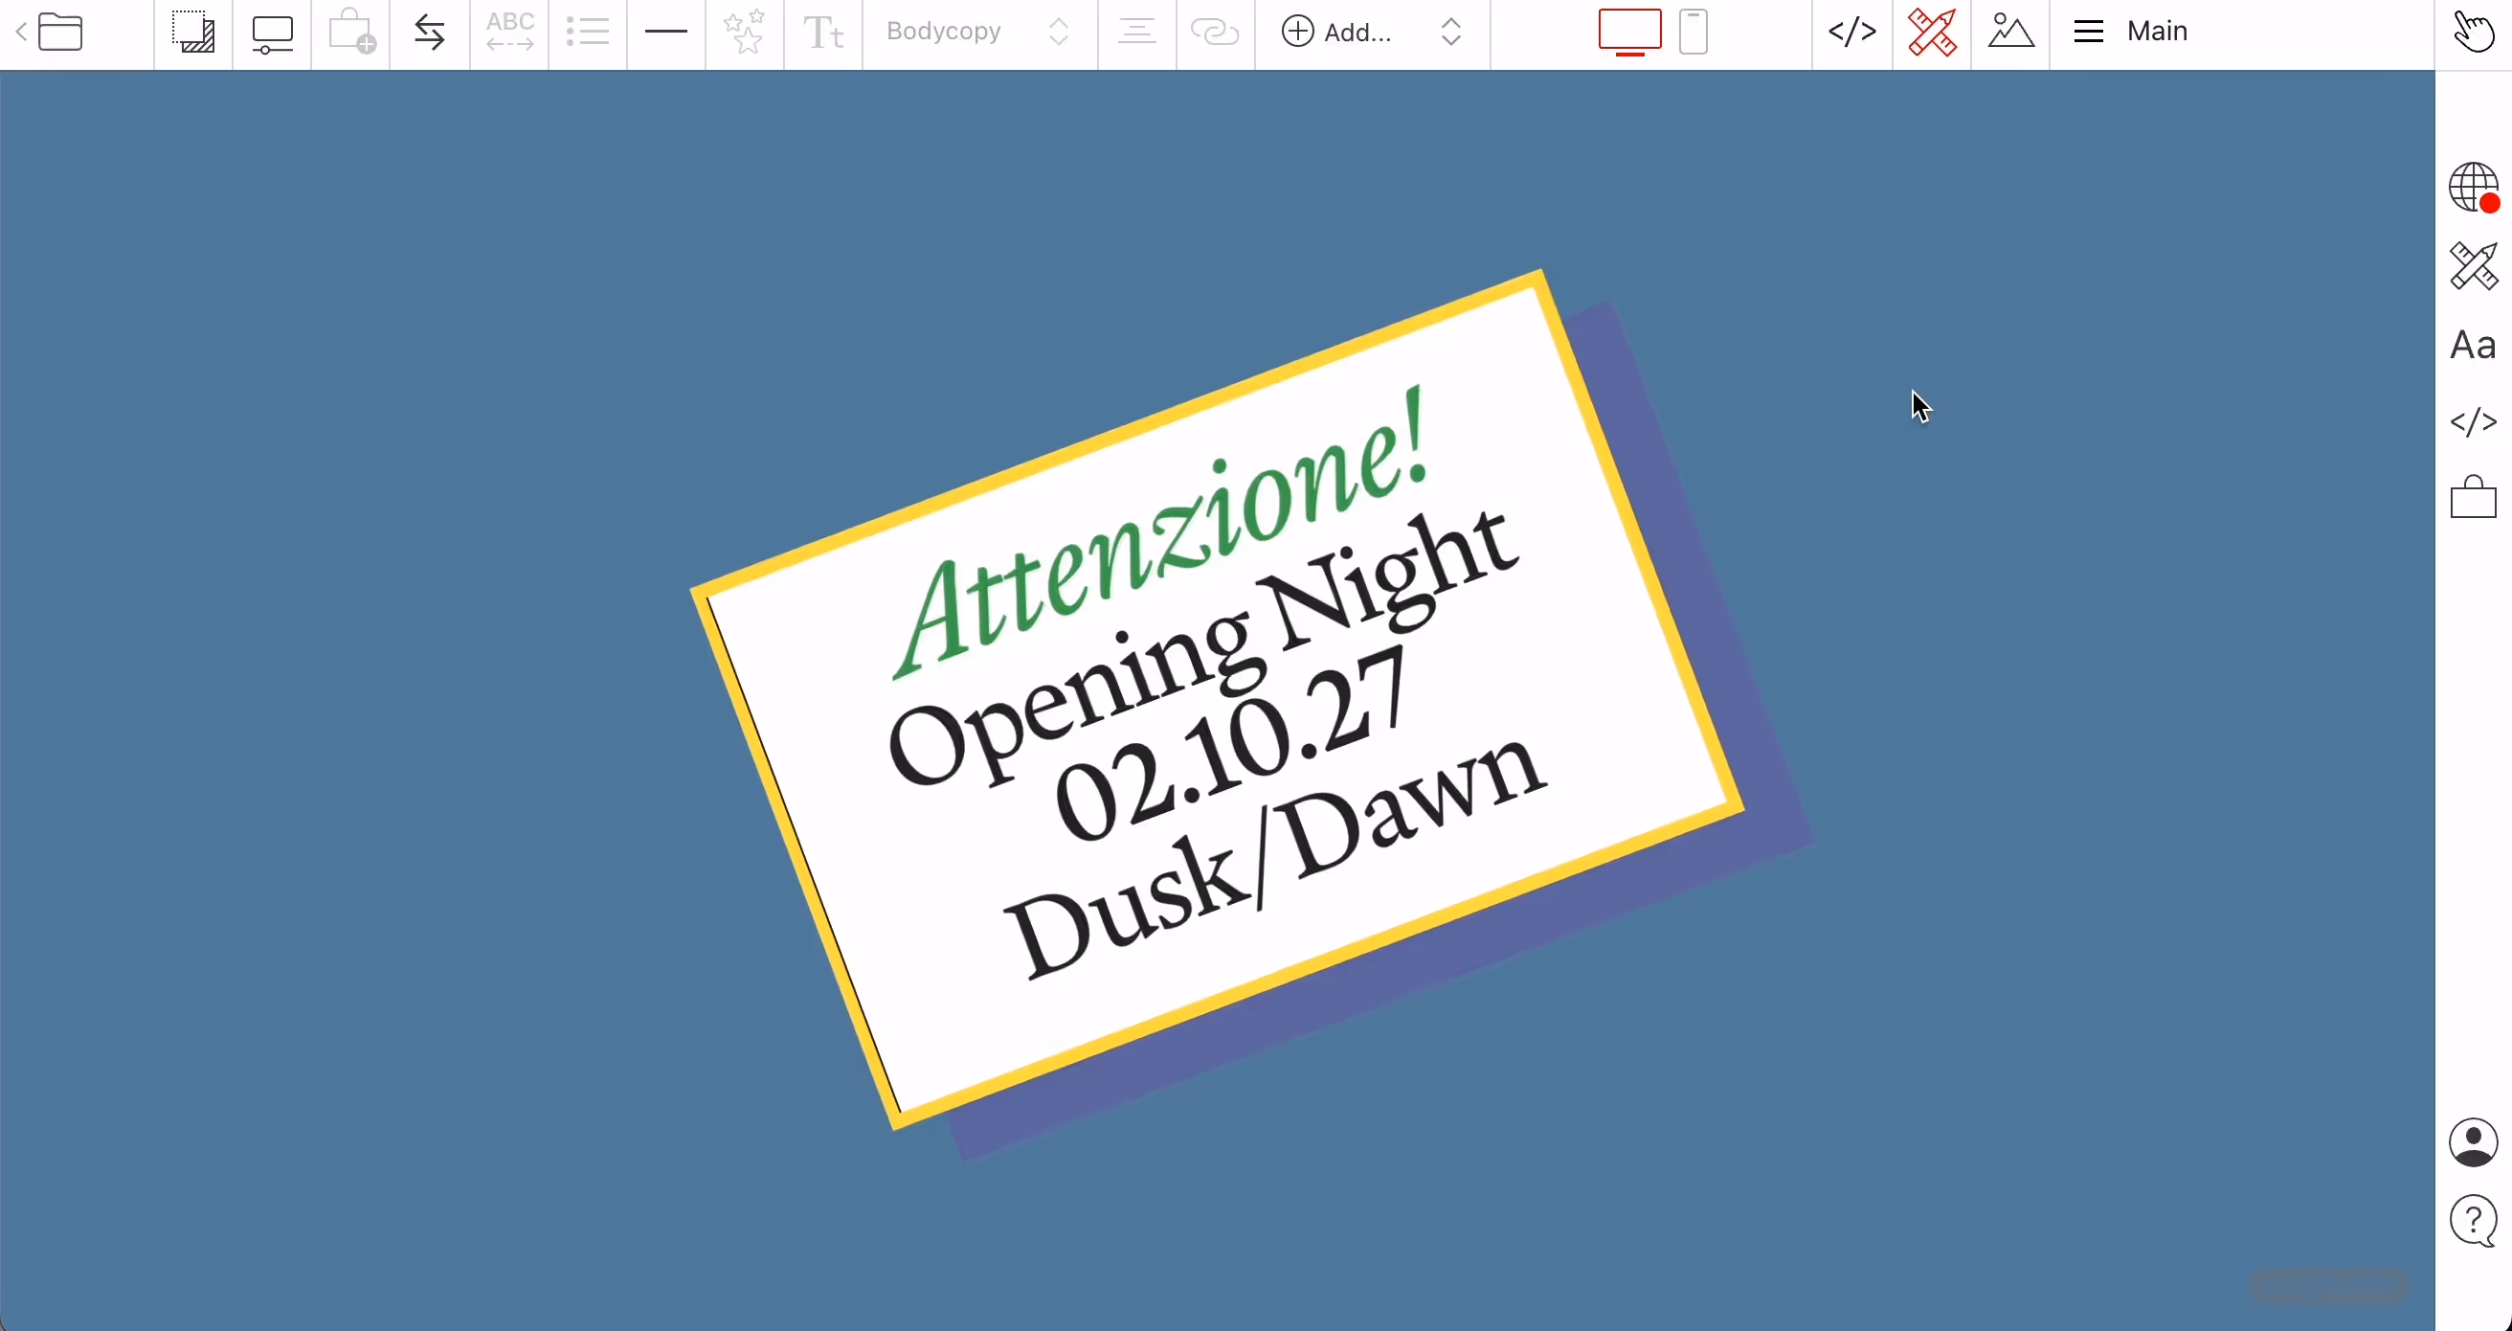Screen dimensions: 2512x1331
Task: Switch to desktop preview mode
Action: click(1629, 33)
